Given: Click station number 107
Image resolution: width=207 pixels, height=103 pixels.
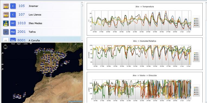Looking at the screenshot, I should click(x=21, y=15).
